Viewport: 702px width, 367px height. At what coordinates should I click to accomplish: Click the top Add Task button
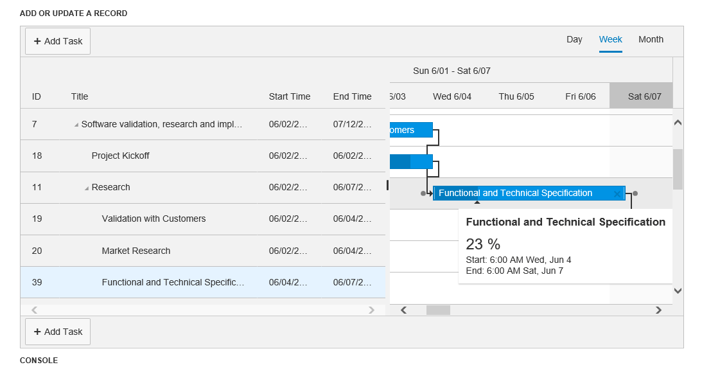58,41
